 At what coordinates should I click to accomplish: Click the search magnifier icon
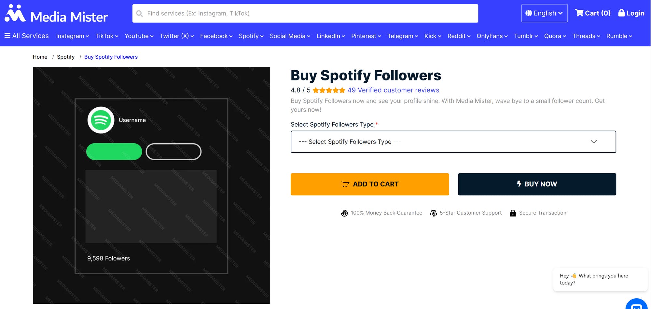coord(139,13)
